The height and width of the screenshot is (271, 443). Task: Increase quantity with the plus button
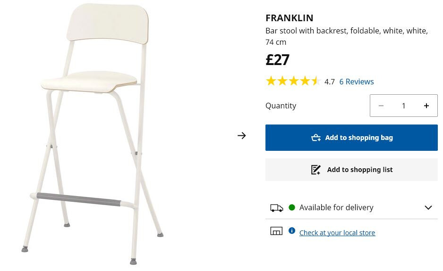coord(426,106)
